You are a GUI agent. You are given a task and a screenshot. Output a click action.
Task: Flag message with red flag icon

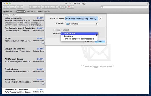69,7
